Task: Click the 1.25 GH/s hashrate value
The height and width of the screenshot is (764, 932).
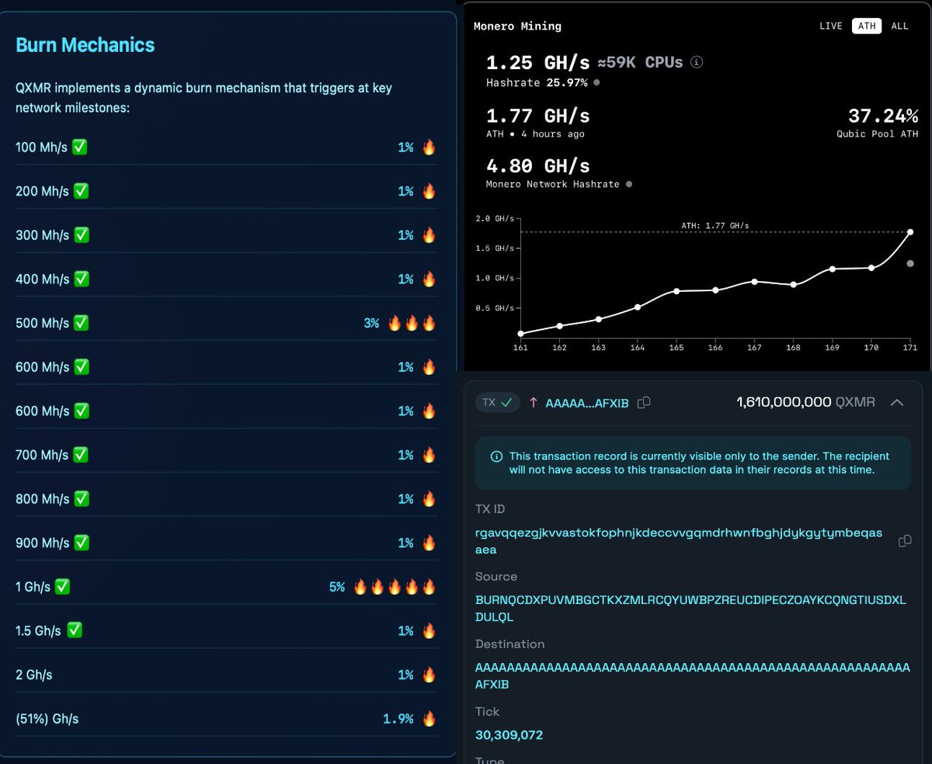Action: [537, 62]
